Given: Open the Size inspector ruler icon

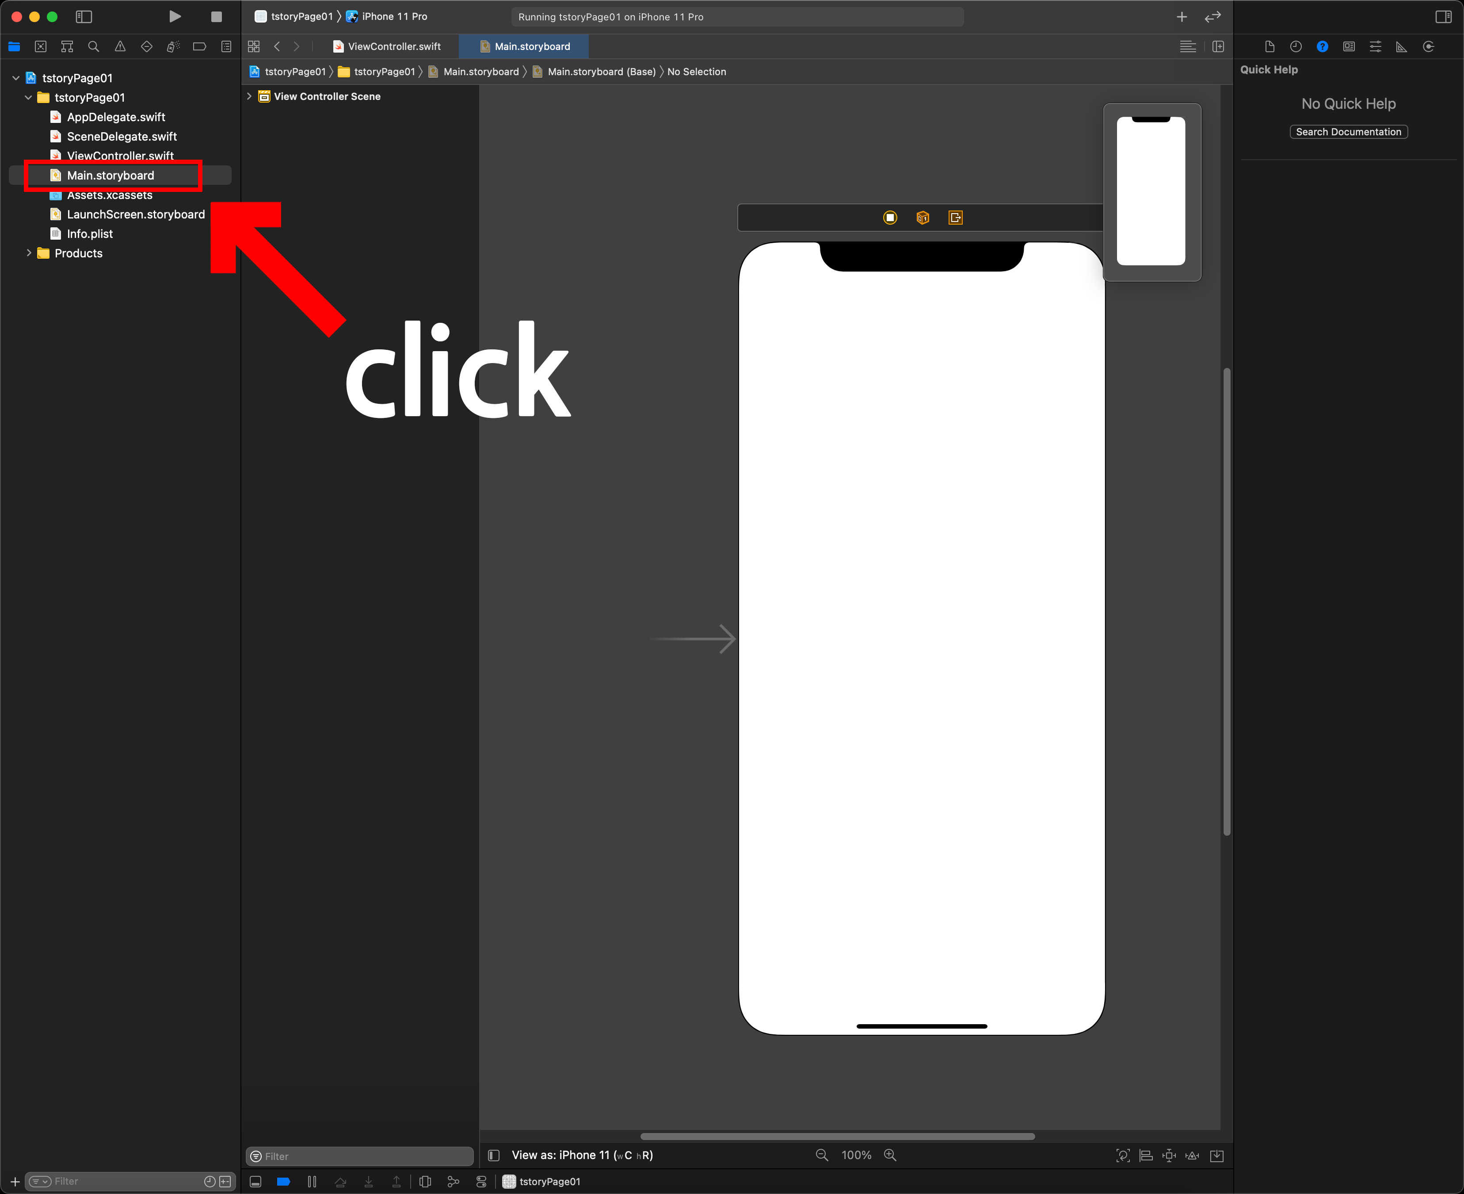Looking at the screenshot, I should click(1402, 47).
